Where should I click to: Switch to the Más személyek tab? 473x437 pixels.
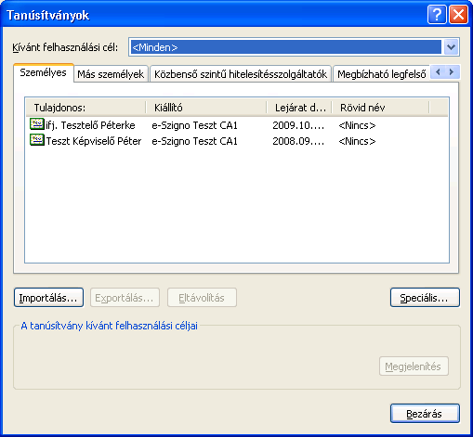(x=111, y=74)
